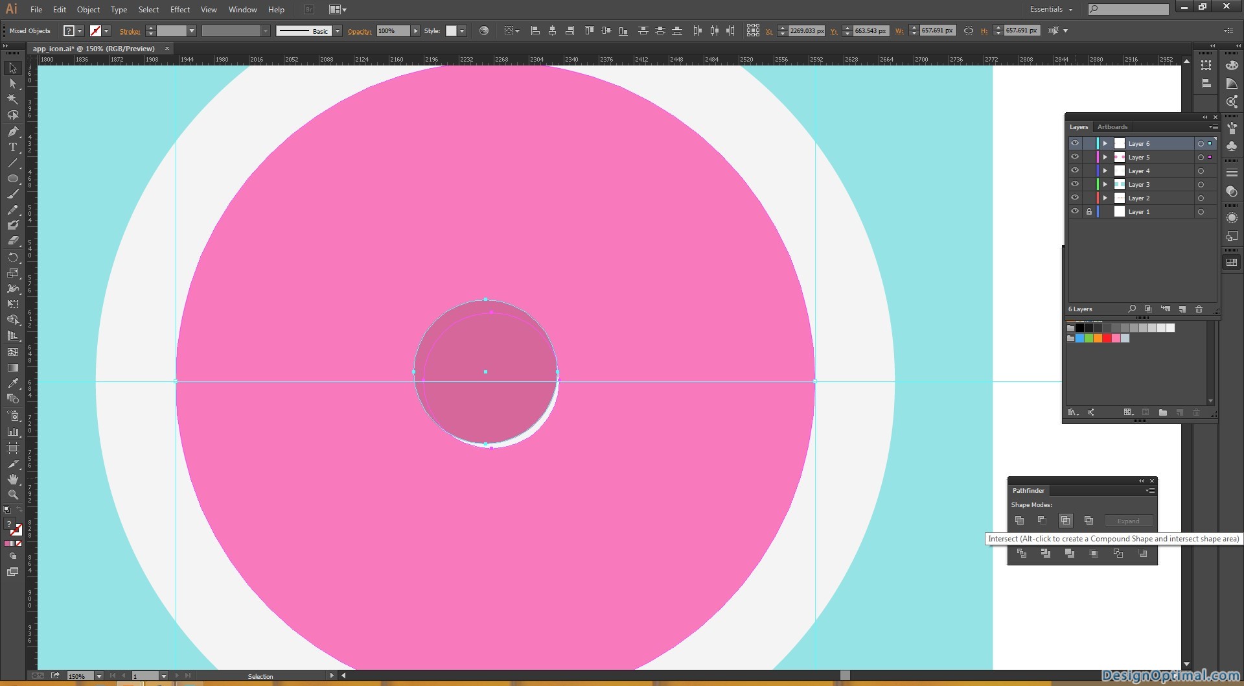Viewport: 1244px width, 686px height.
Task: Click the Opacity label link
Action: 360,31
